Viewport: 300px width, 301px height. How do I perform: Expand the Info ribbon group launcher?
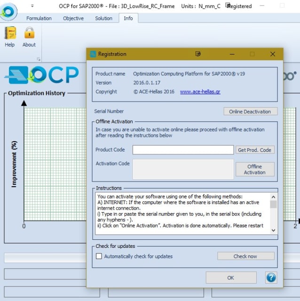coord(39,59)
